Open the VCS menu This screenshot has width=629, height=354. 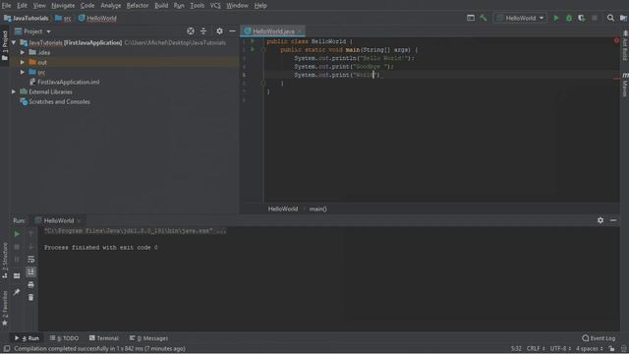click(x=215, y=6)
